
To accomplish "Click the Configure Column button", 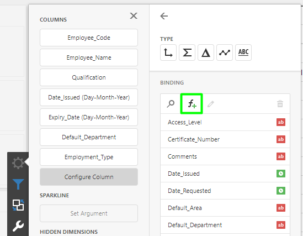I will [x=89, y=177].
